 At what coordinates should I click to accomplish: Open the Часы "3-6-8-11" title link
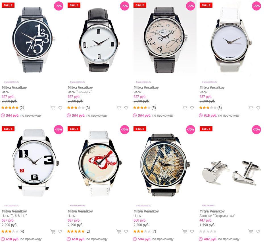14,216
